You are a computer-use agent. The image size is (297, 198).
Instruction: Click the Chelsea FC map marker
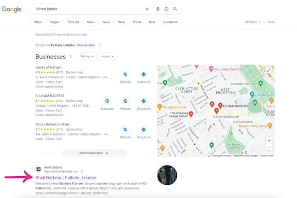click(252, 94)
